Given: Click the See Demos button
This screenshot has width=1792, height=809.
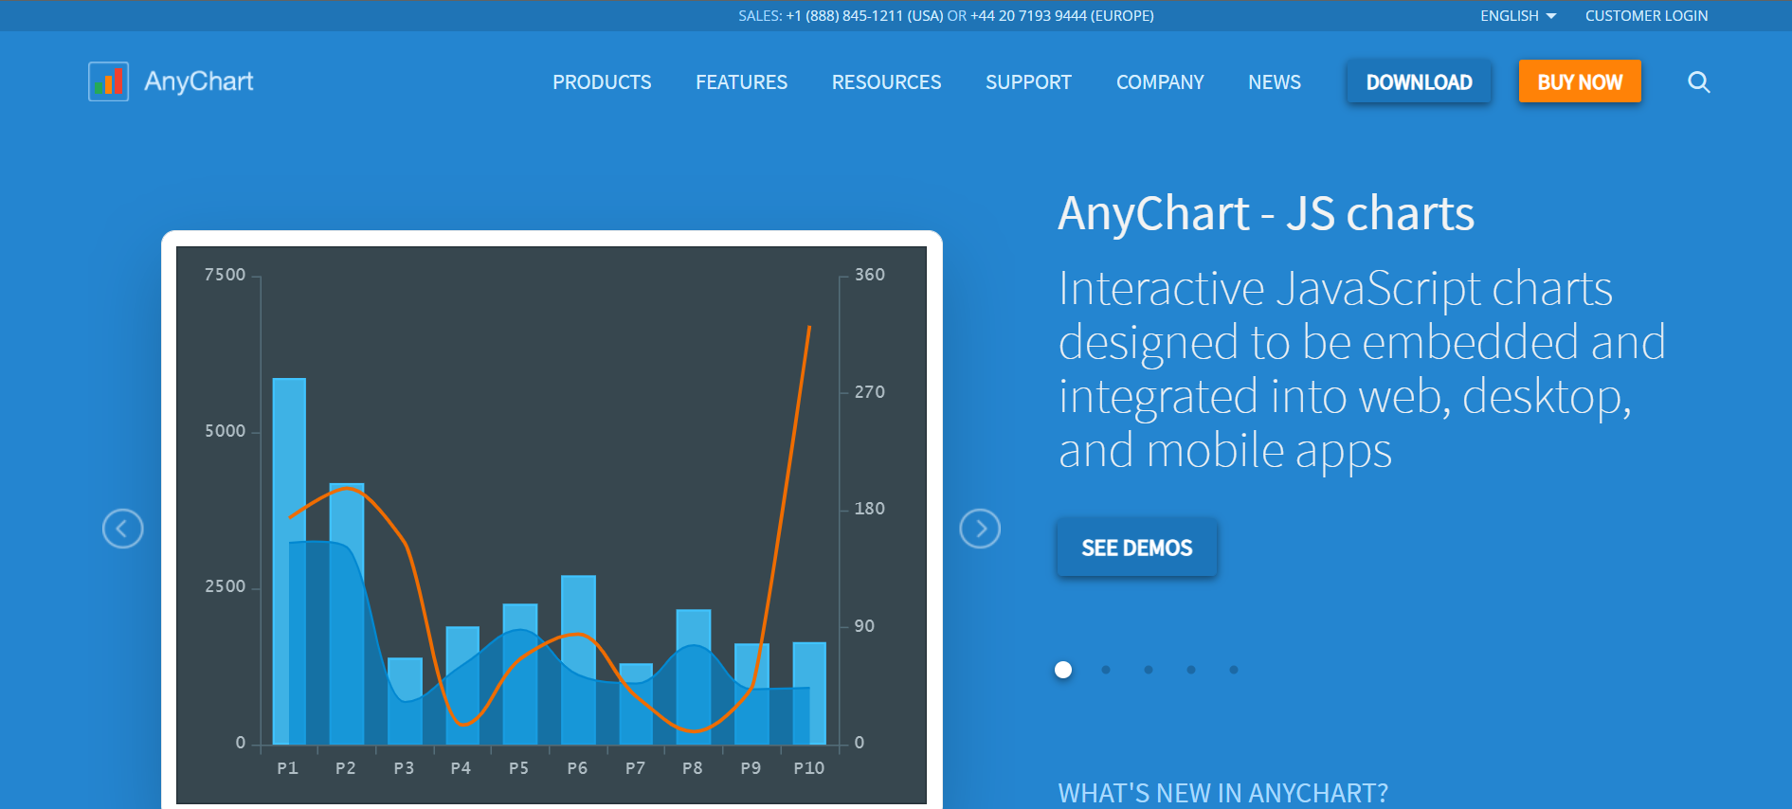Looking at the screenshot, I should (1137, 548).
